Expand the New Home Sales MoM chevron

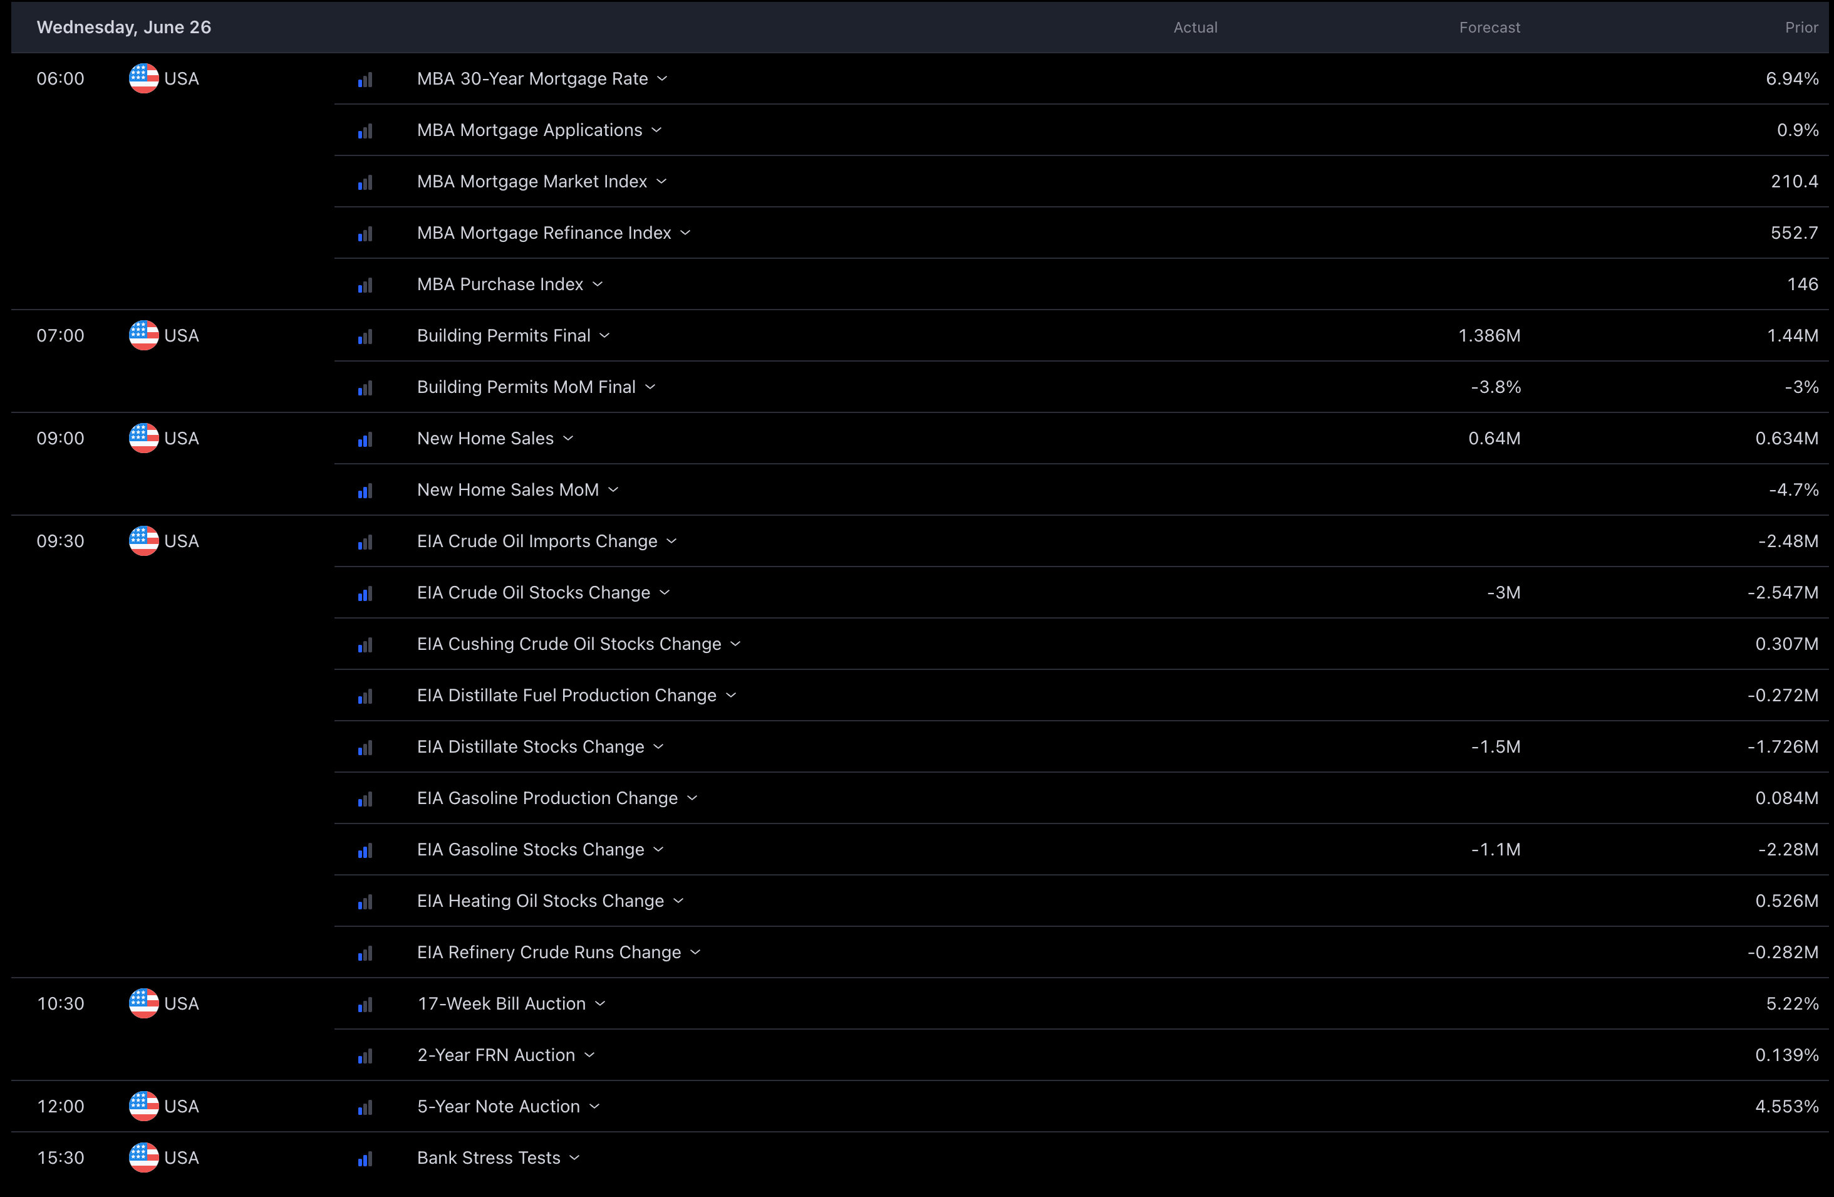[613, 490]
